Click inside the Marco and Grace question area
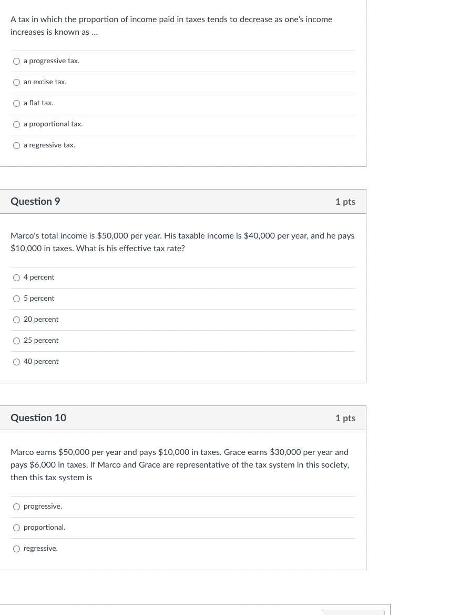The width and height of the screenshot is (450, 615). point(180,464)
